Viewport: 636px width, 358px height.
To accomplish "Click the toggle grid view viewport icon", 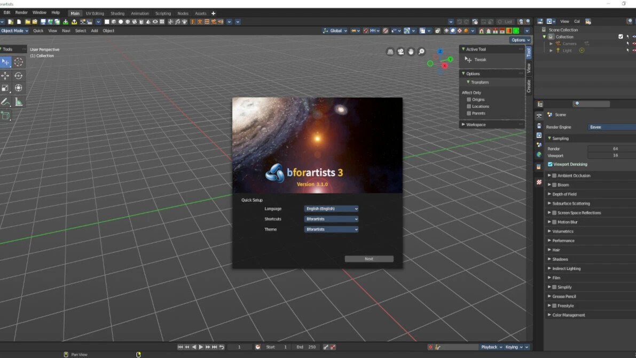I will (x=390, y=52).
